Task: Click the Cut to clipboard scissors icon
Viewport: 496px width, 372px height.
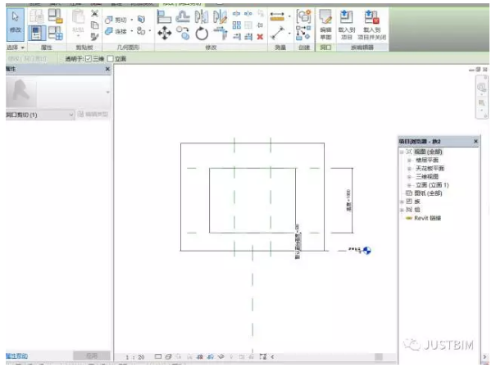Action: 94,14
